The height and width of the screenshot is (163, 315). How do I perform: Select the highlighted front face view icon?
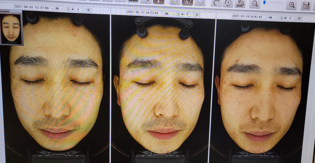click(187, 2)
